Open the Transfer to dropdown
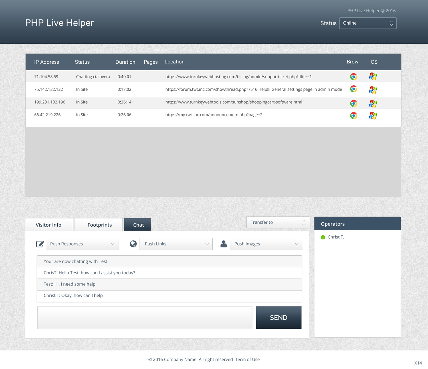The image size is (428, 369). point(278,222)
